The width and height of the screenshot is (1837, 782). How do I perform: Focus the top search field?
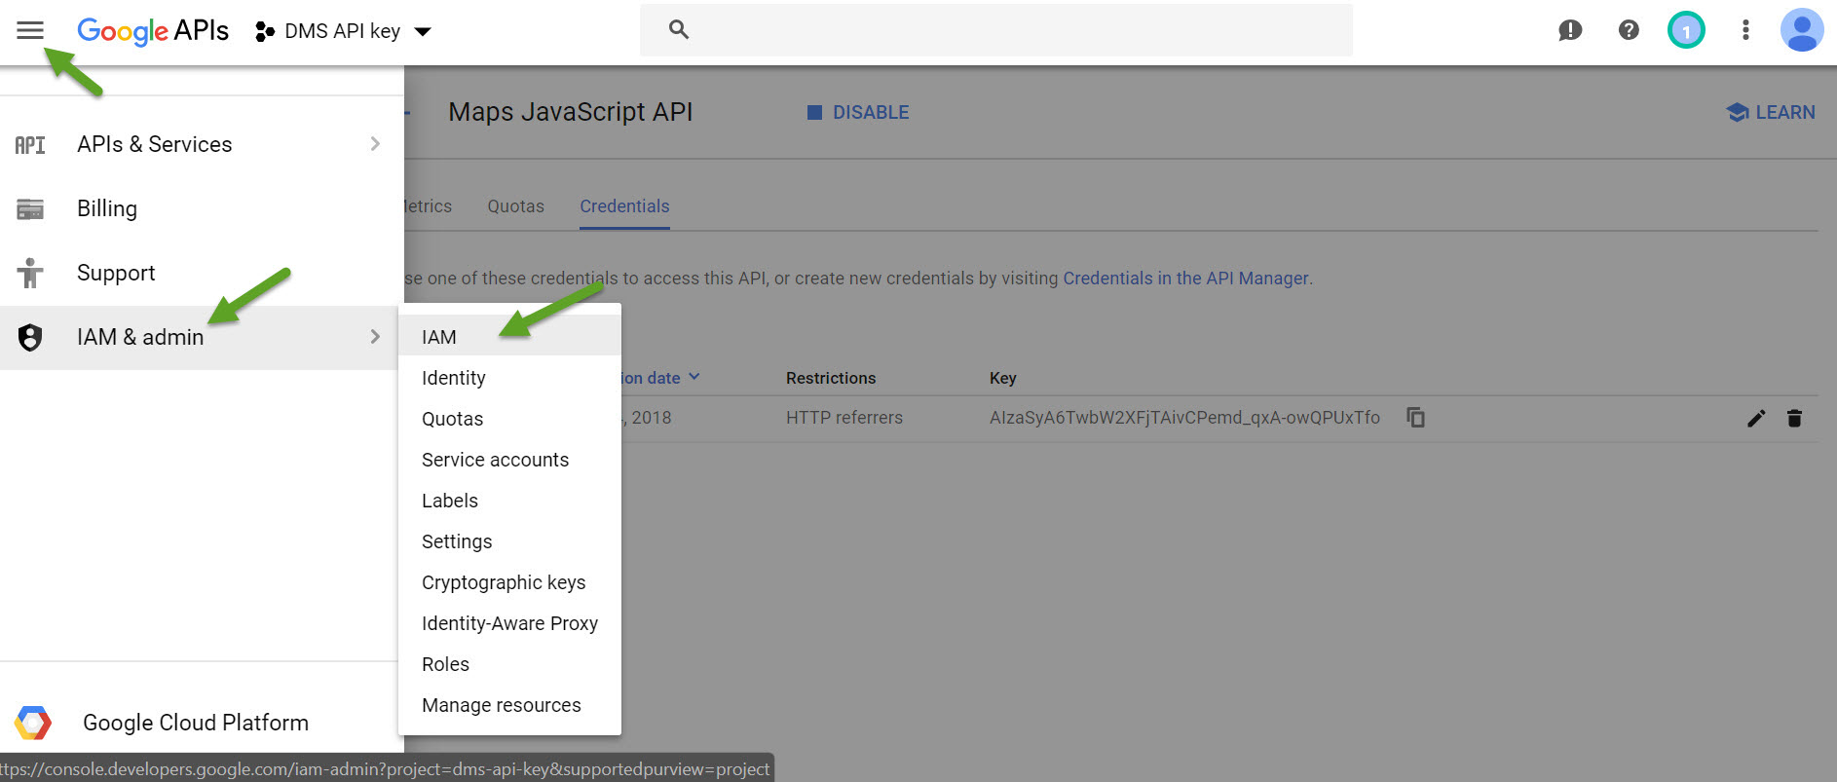(995, 30)
